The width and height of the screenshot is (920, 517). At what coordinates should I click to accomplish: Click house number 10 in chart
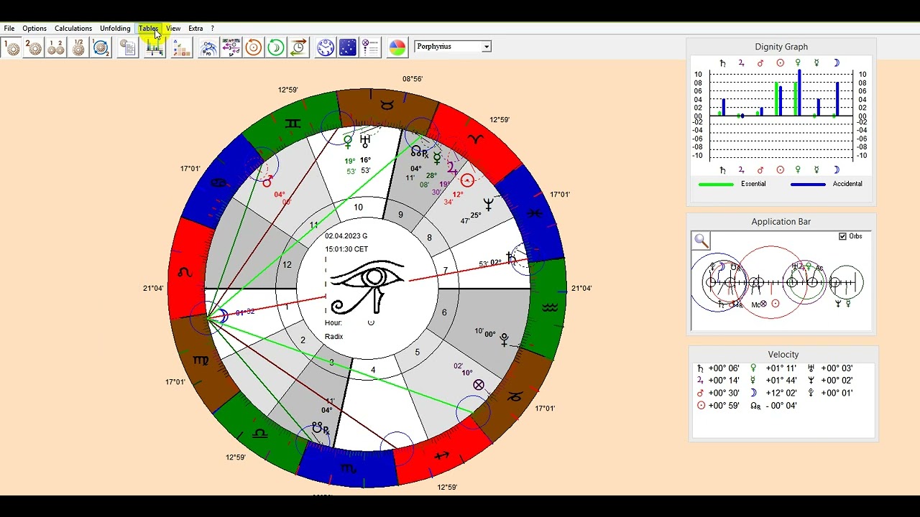pos(358,208)
